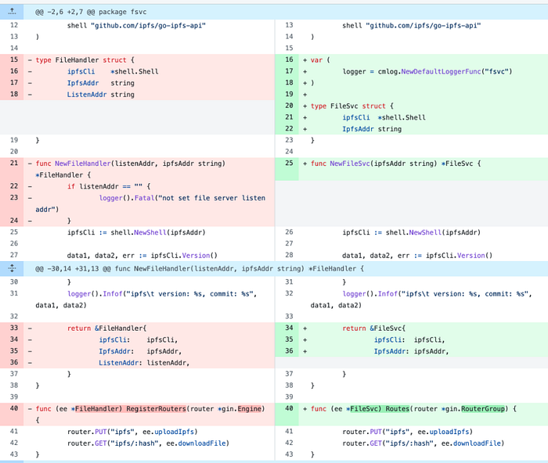Click 'NewDefaultLoggerFunc' on added line 17
The height and width of the screenshot is (463, 548).
[x=441, y=72]
